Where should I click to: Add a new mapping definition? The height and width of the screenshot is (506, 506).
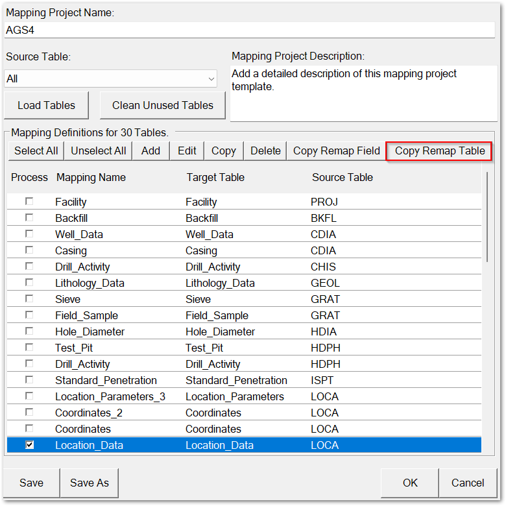pos(151,151)
